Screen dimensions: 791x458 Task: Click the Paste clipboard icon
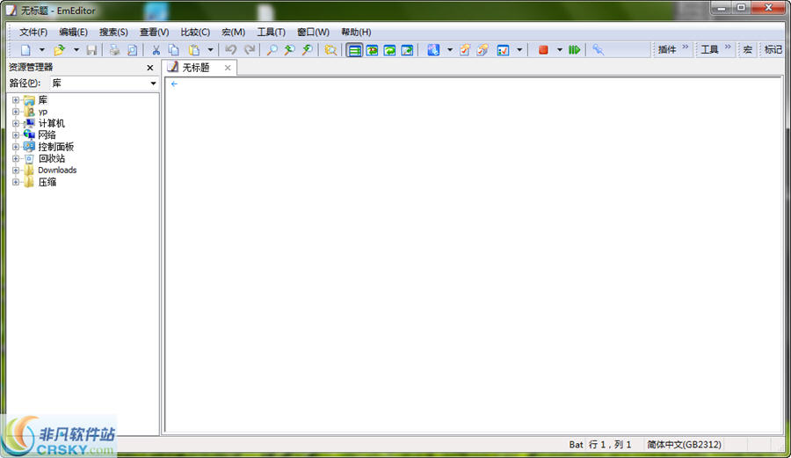pyautogui.click(x=194, y=50)
